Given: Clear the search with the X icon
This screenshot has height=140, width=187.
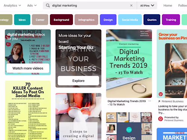Looking at the screenshot, I should (131, 6).
